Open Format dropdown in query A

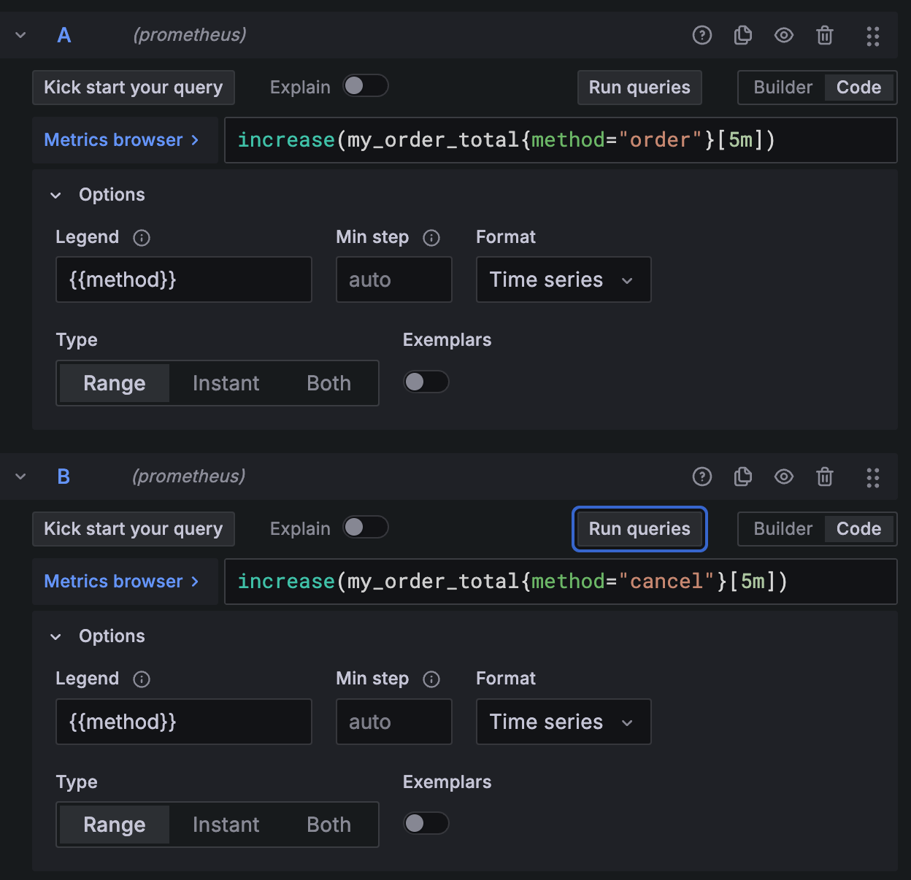[564, 279]
